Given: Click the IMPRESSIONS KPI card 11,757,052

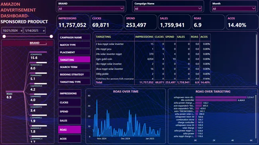Looking at the screenshot, I should pyautogui.click(x=73, y=22).
